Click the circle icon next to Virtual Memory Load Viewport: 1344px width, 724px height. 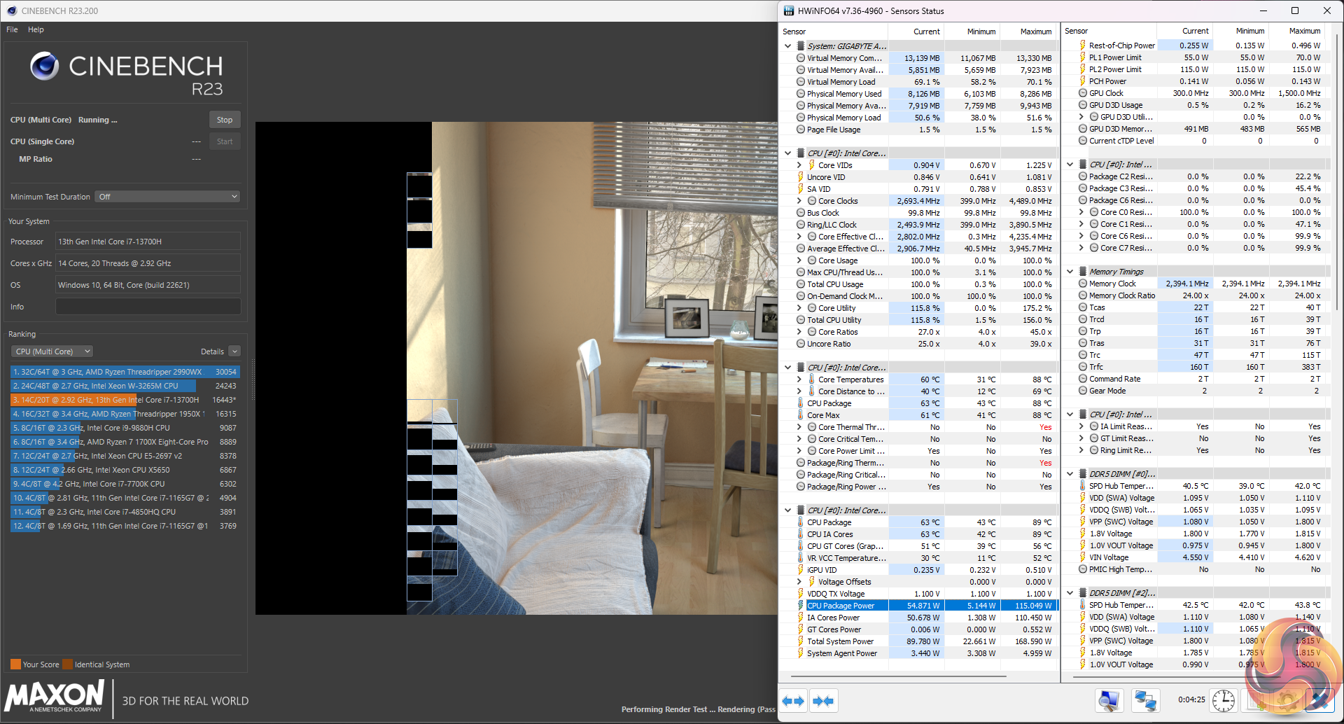pyautogui.click(x=800, y=82)
